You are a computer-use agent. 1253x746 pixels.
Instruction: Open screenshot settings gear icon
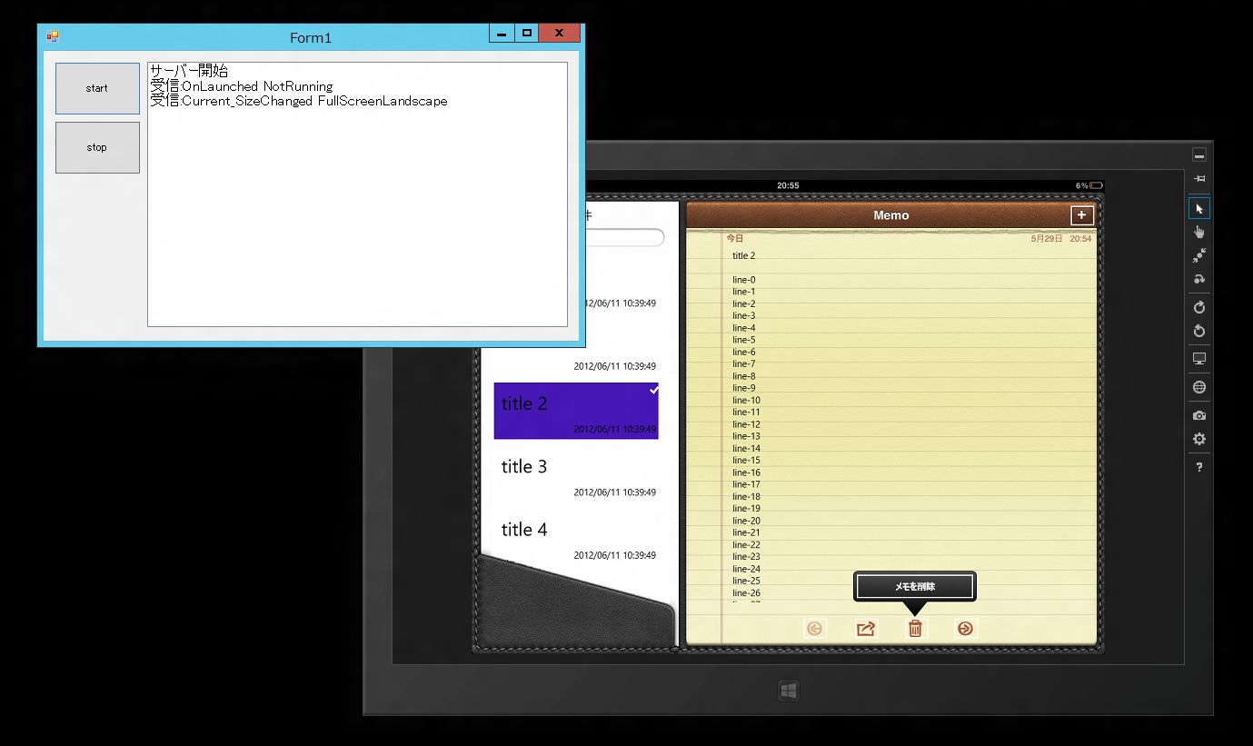(1199, 439)
